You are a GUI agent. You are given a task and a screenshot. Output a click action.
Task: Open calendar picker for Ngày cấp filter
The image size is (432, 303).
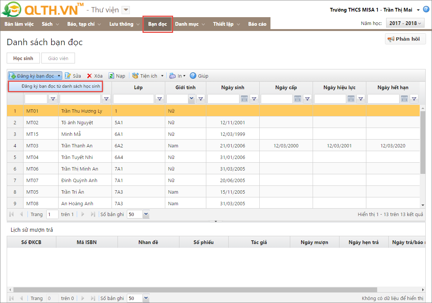coord(298,99)
